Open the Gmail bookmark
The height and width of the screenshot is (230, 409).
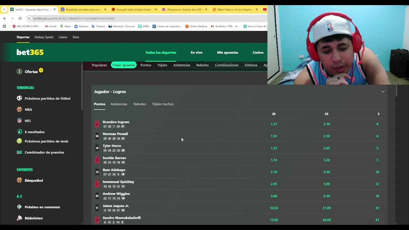tap(51, 27)
